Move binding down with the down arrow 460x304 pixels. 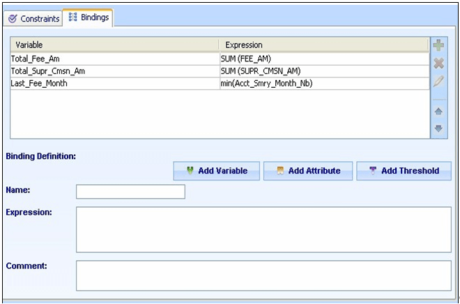point(438,128)
